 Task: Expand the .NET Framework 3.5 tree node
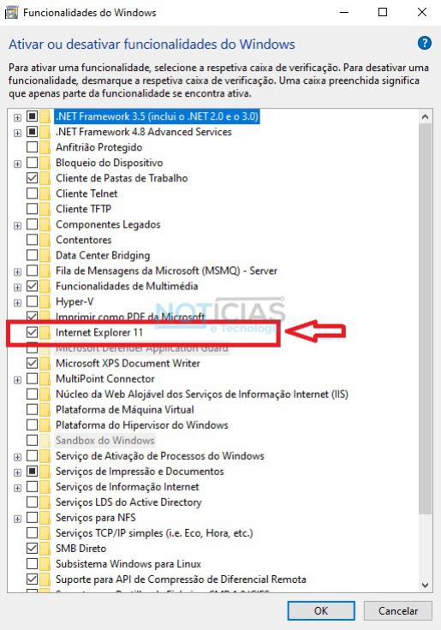[x=17, y=117]
